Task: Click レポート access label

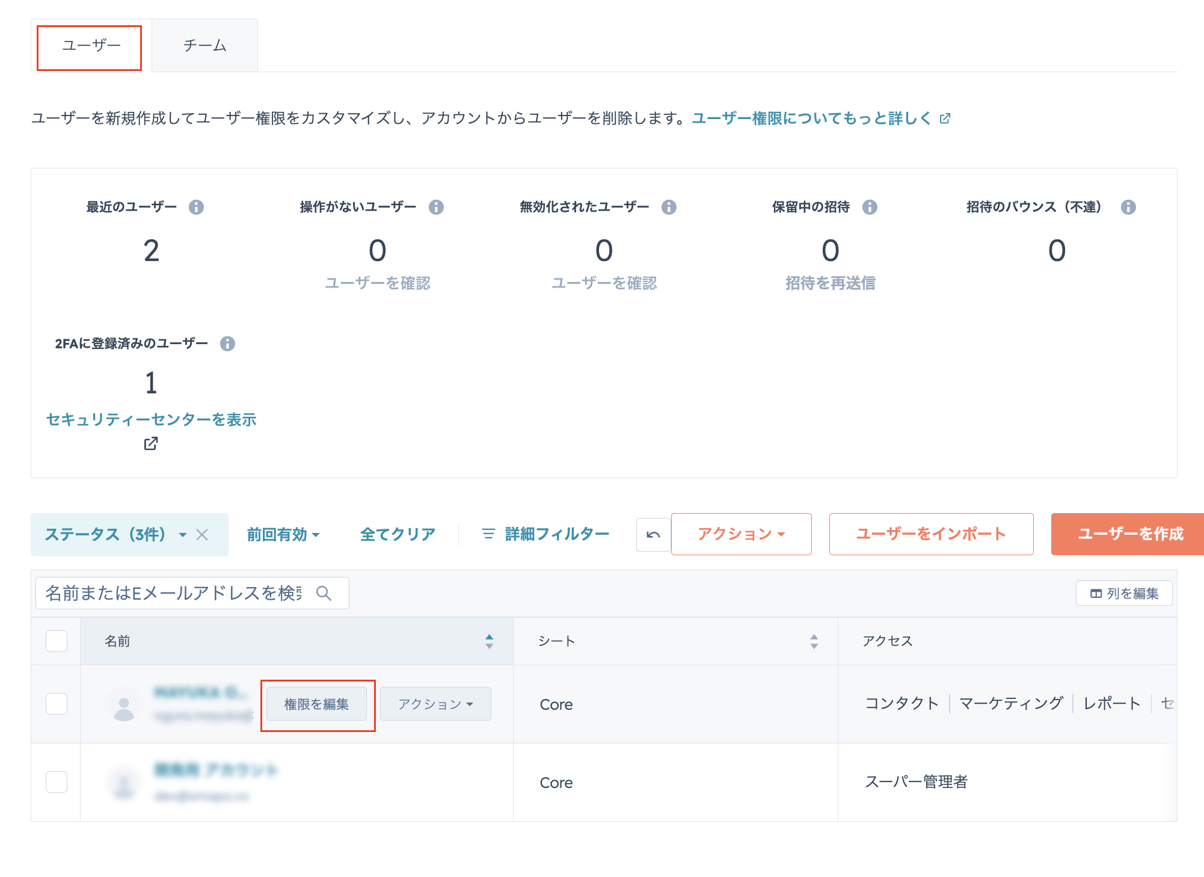Action: point(1111,703)
